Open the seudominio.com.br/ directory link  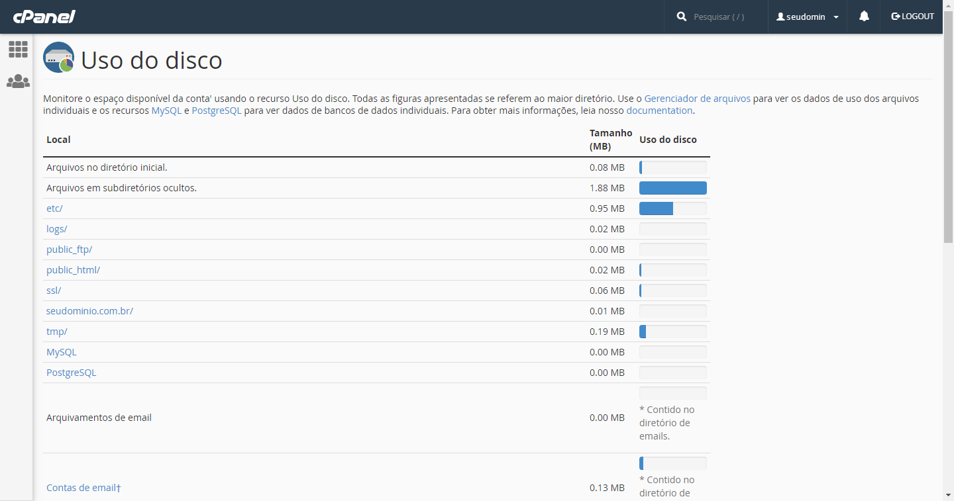89,311
